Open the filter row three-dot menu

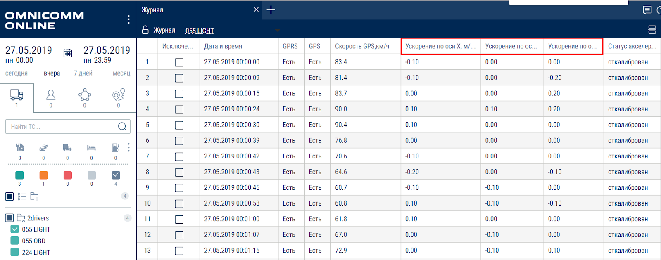click(x=128, y=147)
